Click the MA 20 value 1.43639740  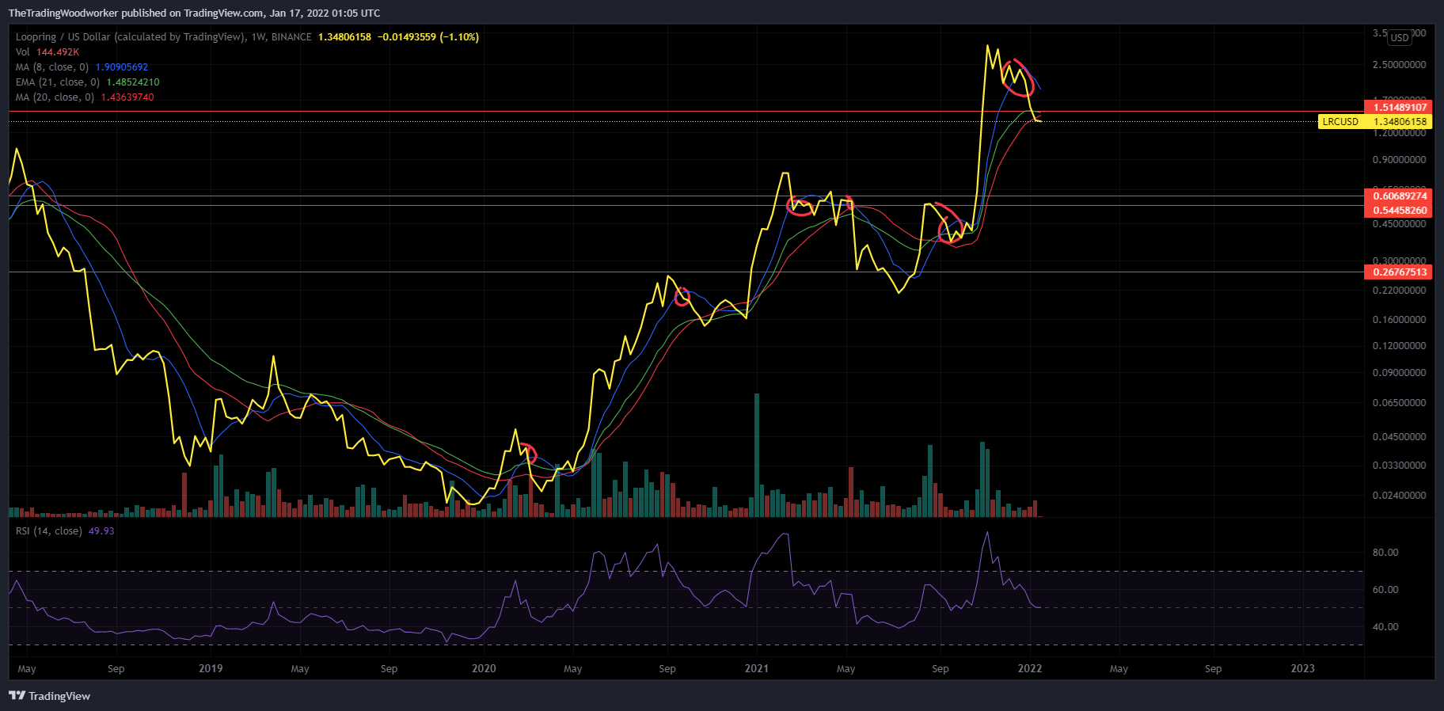click(127, 97)
